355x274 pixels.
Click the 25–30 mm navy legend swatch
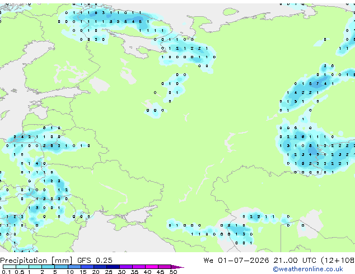113,267
